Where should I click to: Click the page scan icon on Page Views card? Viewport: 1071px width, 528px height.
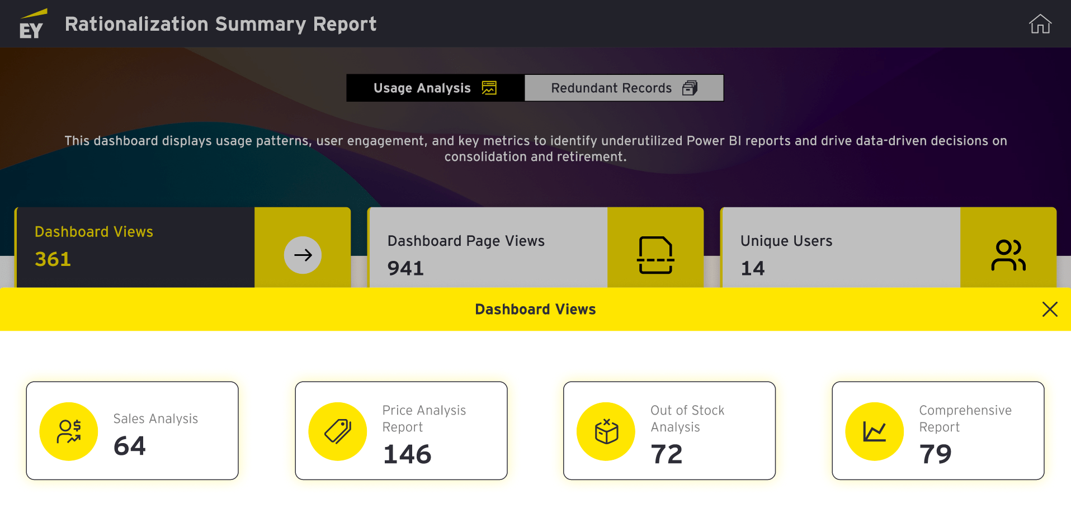pos(655,255)
